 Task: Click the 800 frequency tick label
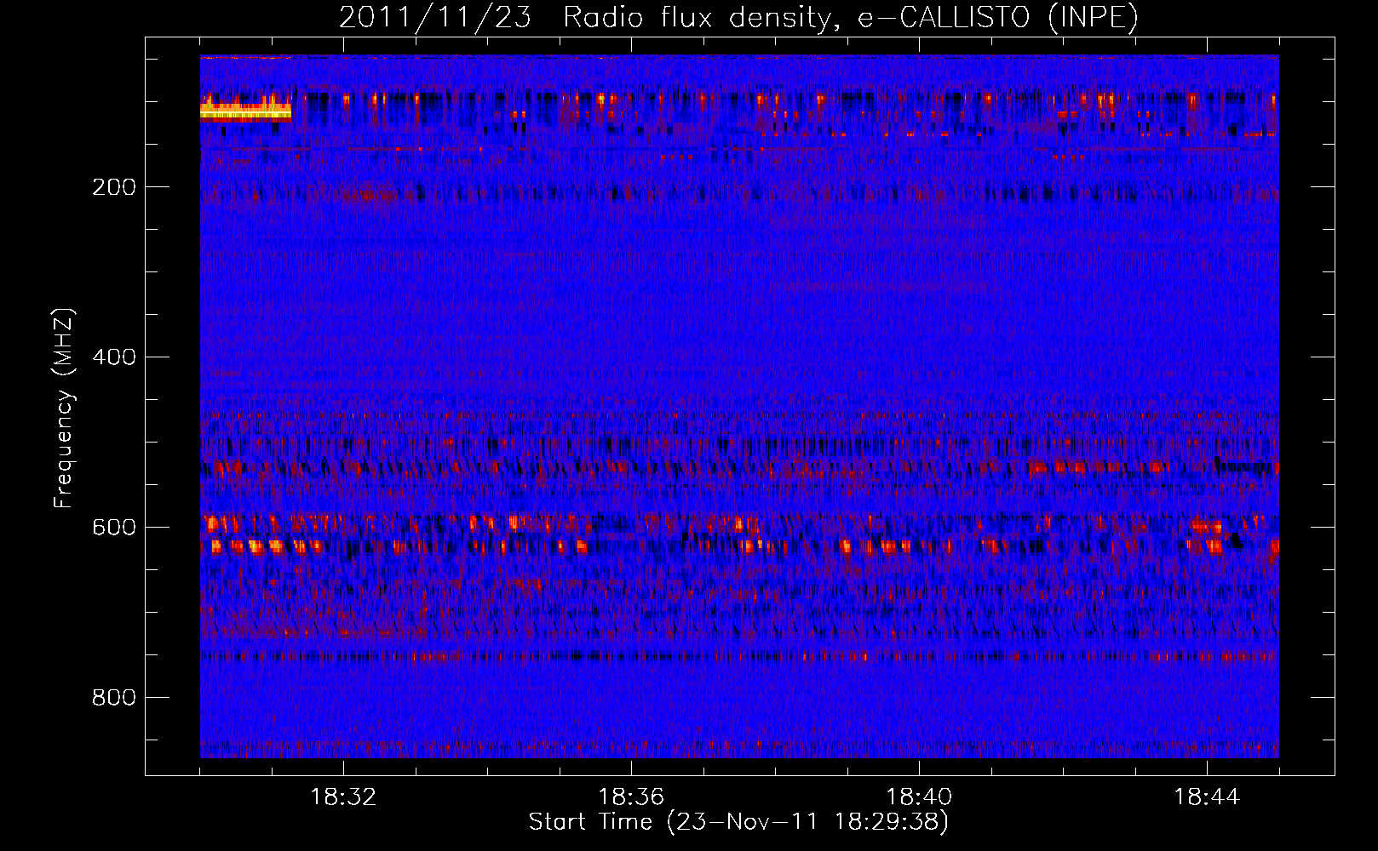[x=114, y=698]
